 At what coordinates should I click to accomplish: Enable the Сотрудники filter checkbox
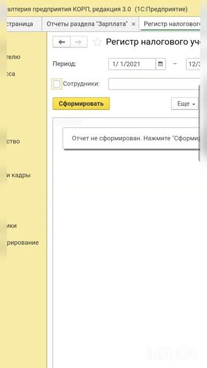pyautogui.click(x=56, y=84)
